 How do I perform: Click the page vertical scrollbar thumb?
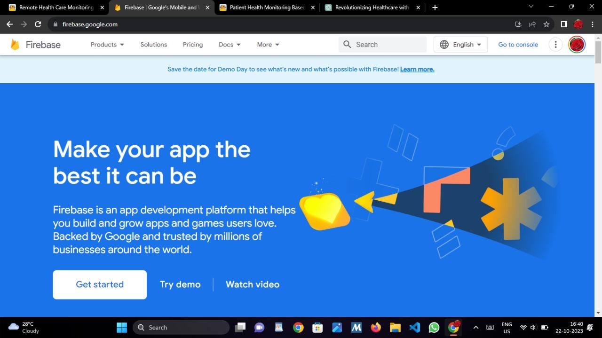click(598, 52)
